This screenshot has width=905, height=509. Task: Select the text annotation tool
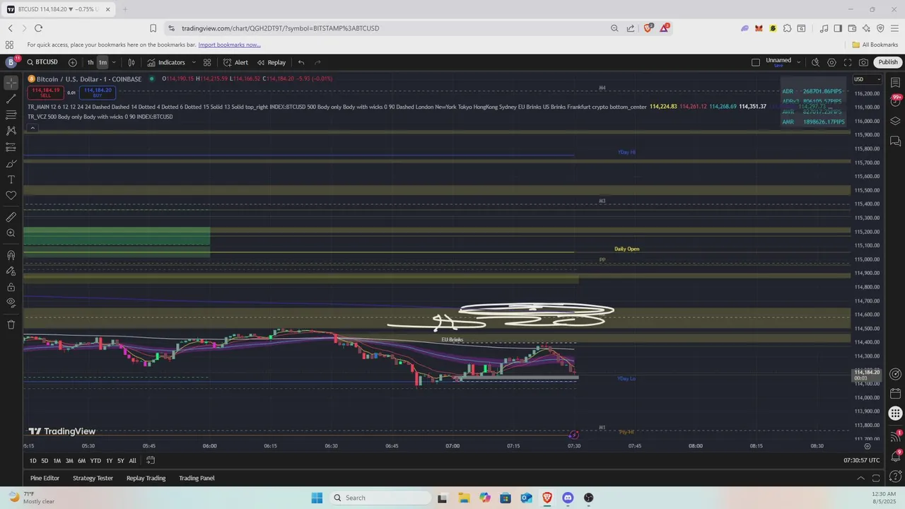point(11,180)
